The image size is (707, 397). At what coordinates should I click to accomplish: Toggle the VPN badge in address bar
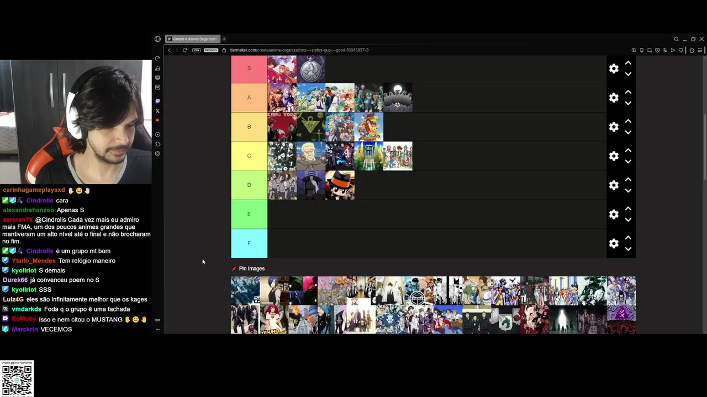pos(196,50)
